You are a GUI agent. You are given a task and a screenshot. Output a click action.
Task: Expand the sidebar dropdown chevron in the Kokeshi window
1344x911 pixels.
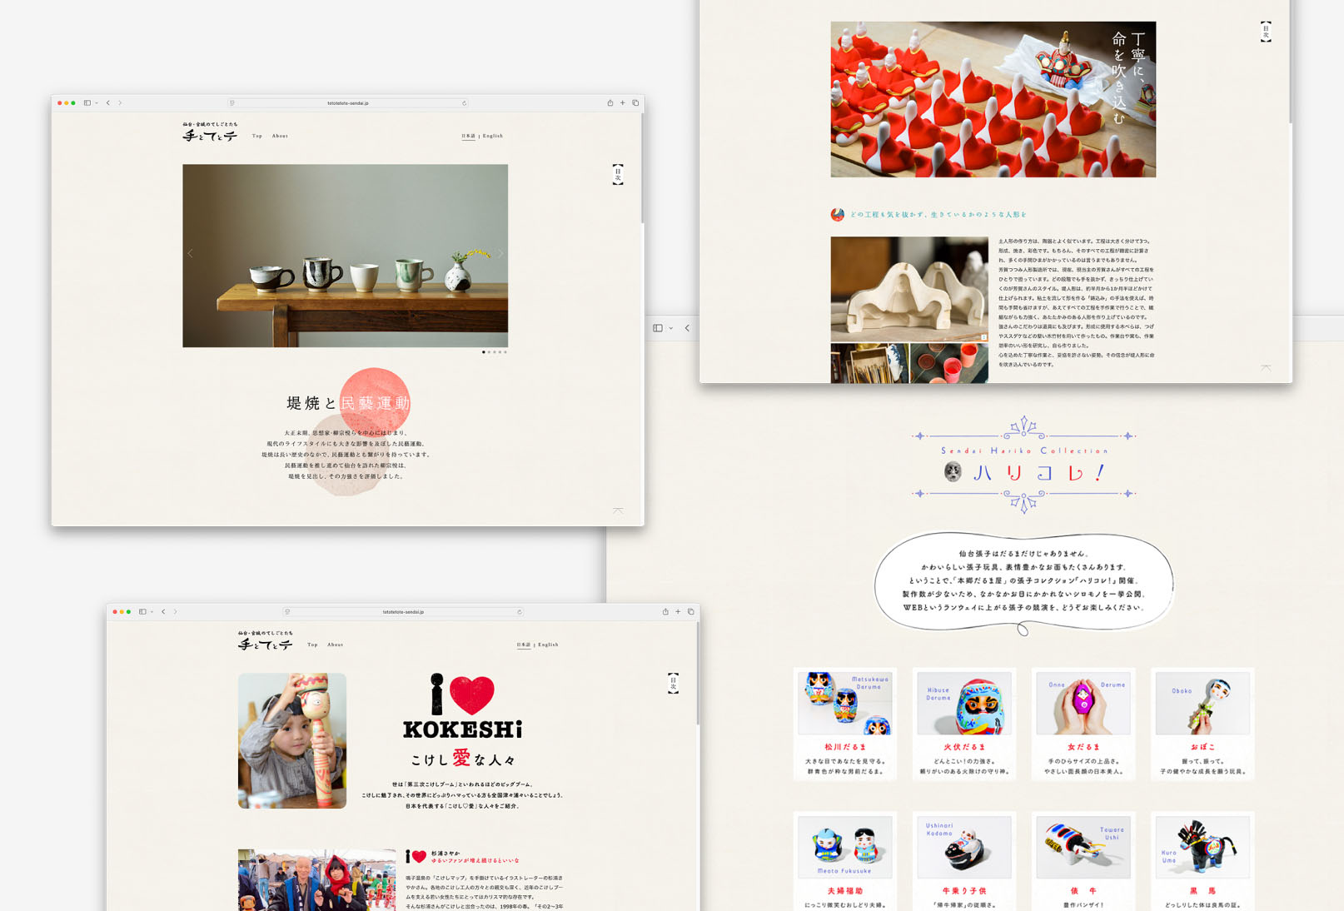tap(152, 612)
